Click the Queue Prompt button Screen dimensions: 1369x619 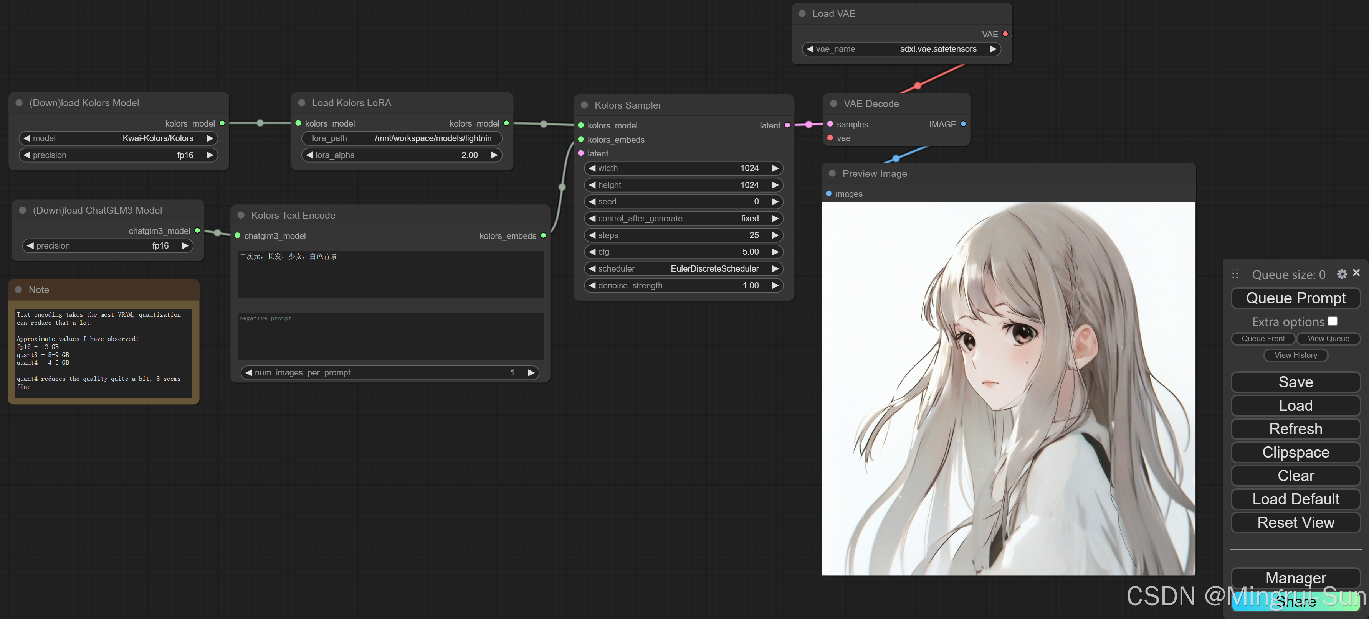coord(1295,298)
